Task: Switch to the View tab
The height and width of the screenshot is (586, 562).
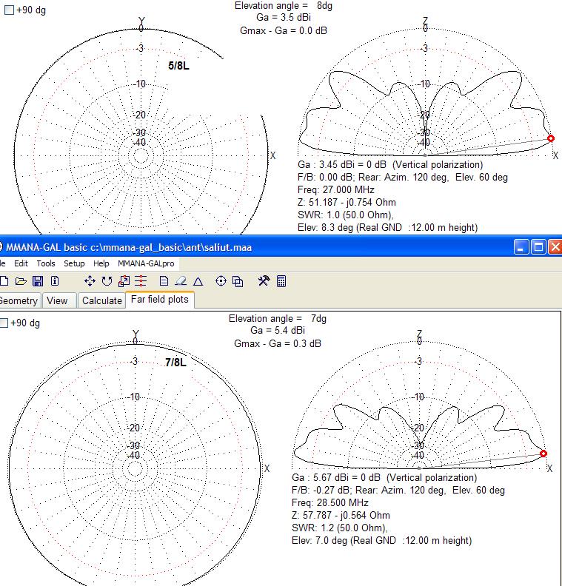Action: click(58, 300)
